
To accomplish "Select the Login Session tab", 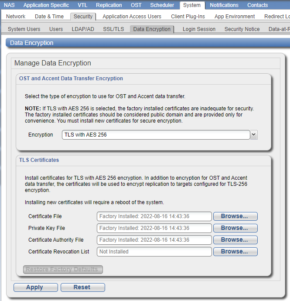I will [199, 29].
